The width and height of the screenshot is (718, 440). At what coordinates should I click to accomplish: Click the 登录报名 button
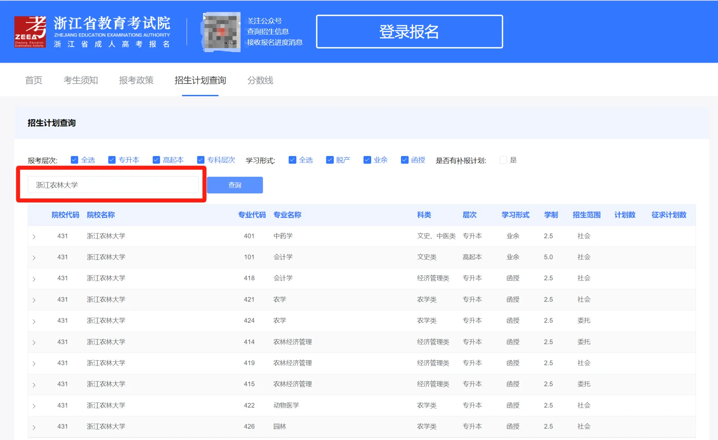[409, 32]
